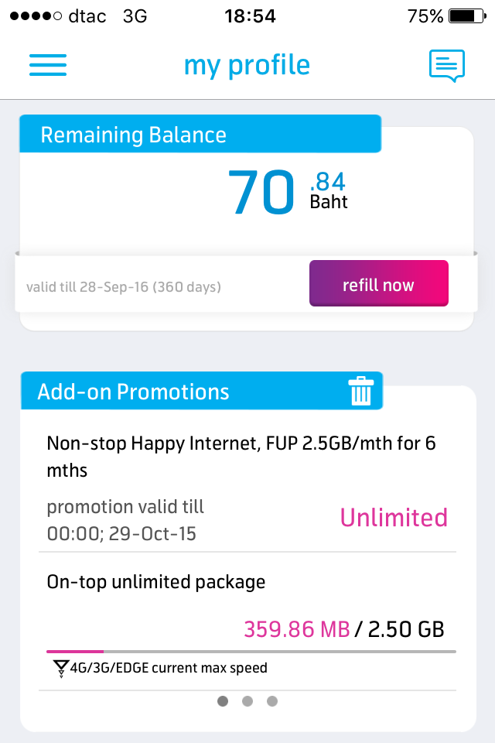
Task: Tap the 70.84 Baht balance amount
Action: pyautogui.click(x=288, y=193)
